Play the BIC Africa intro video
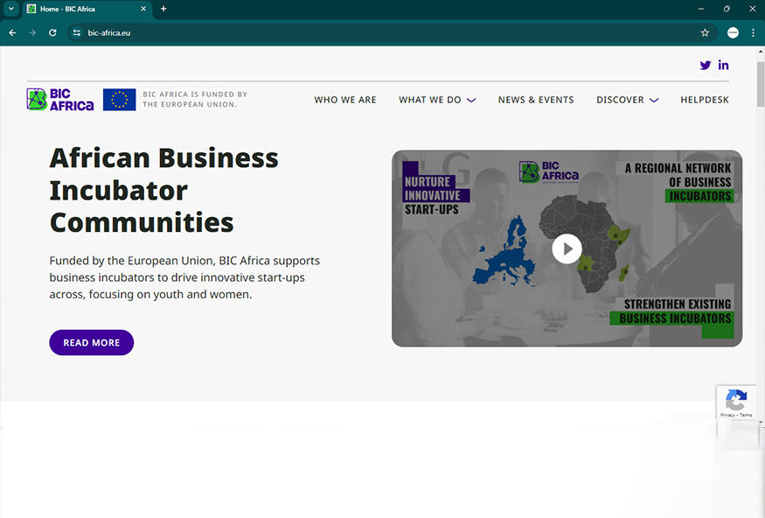Viewport: 765px width, 518px height. click(x=567, y=248)
